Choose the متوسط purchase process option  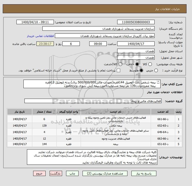click(141, 70)
